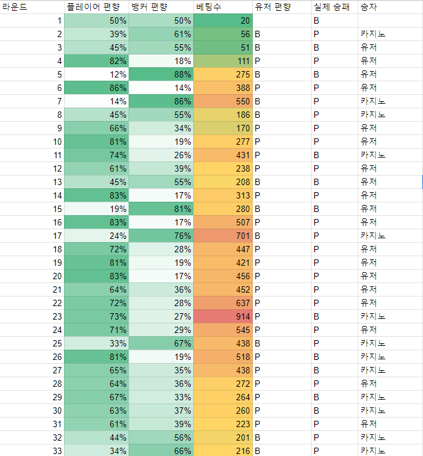423x456 pixels.
Task: Select the 실제 승패 column header
Action: pos(335,6)
